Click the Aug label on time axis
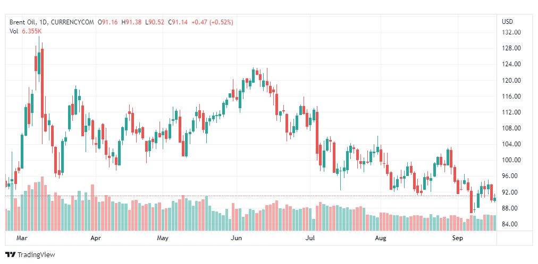This screenshot has width=538, height=264. click(x=381, y=239)
